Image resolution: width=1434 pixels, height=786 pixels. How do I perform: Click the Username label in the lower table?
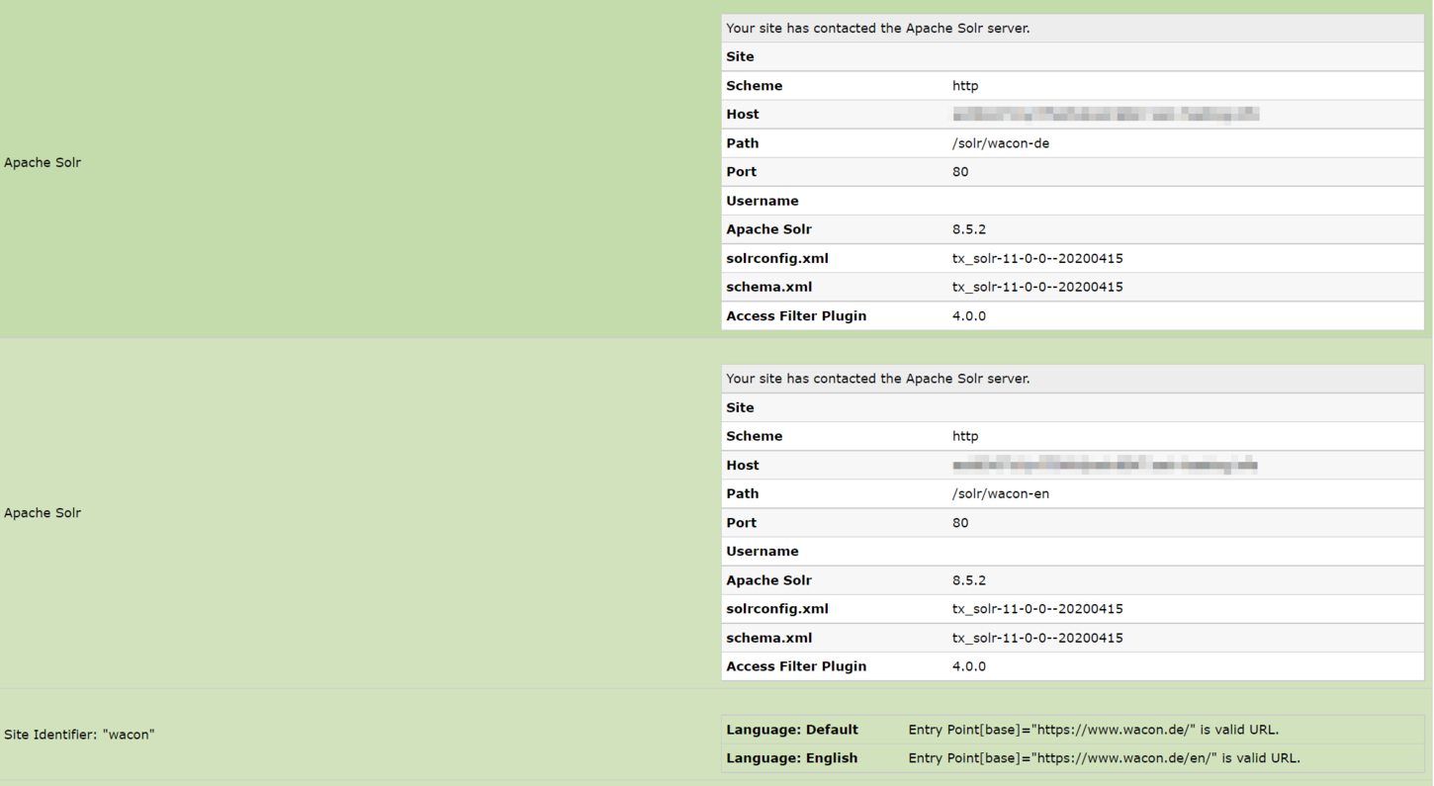pos(762,552)
